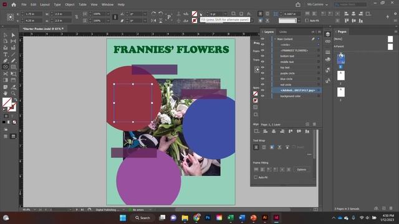399x224 pixels.
Task: Open the Windows Start menu
Action: pos(123,218)
